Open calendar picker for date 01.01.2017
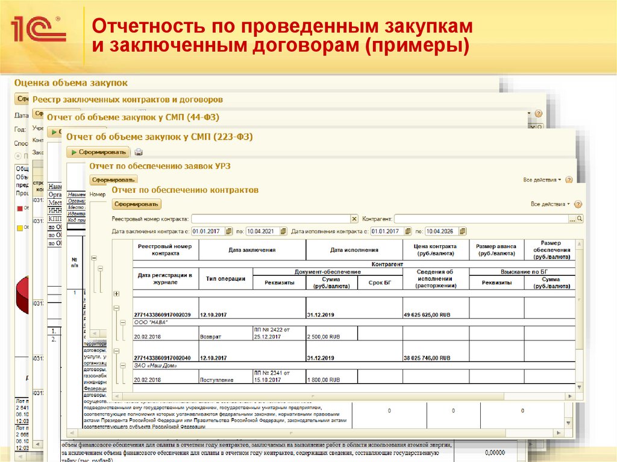The width and height of the screenshot is (617, 462). (228, 230)
